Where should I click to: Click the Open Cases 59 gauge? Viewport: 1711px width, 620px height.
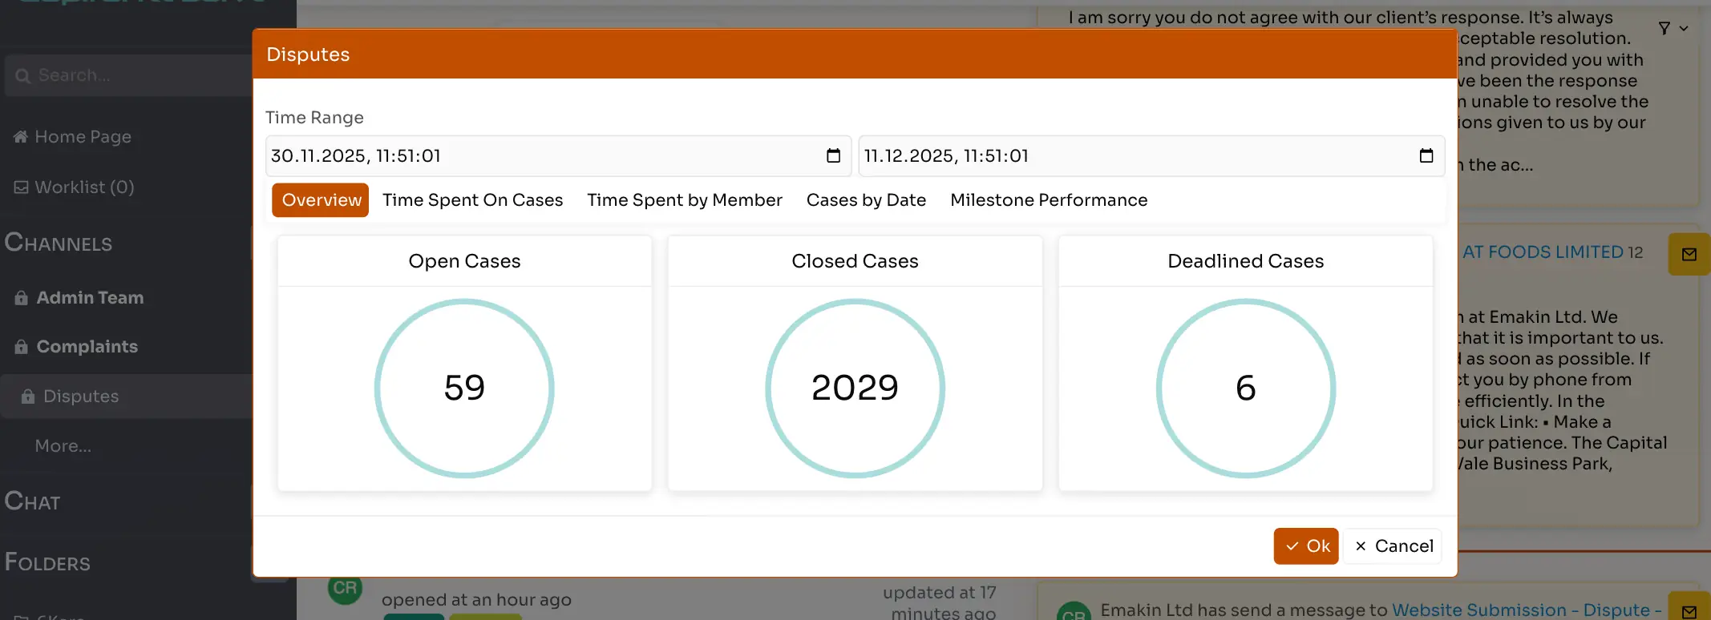click(x=464, y=389)
